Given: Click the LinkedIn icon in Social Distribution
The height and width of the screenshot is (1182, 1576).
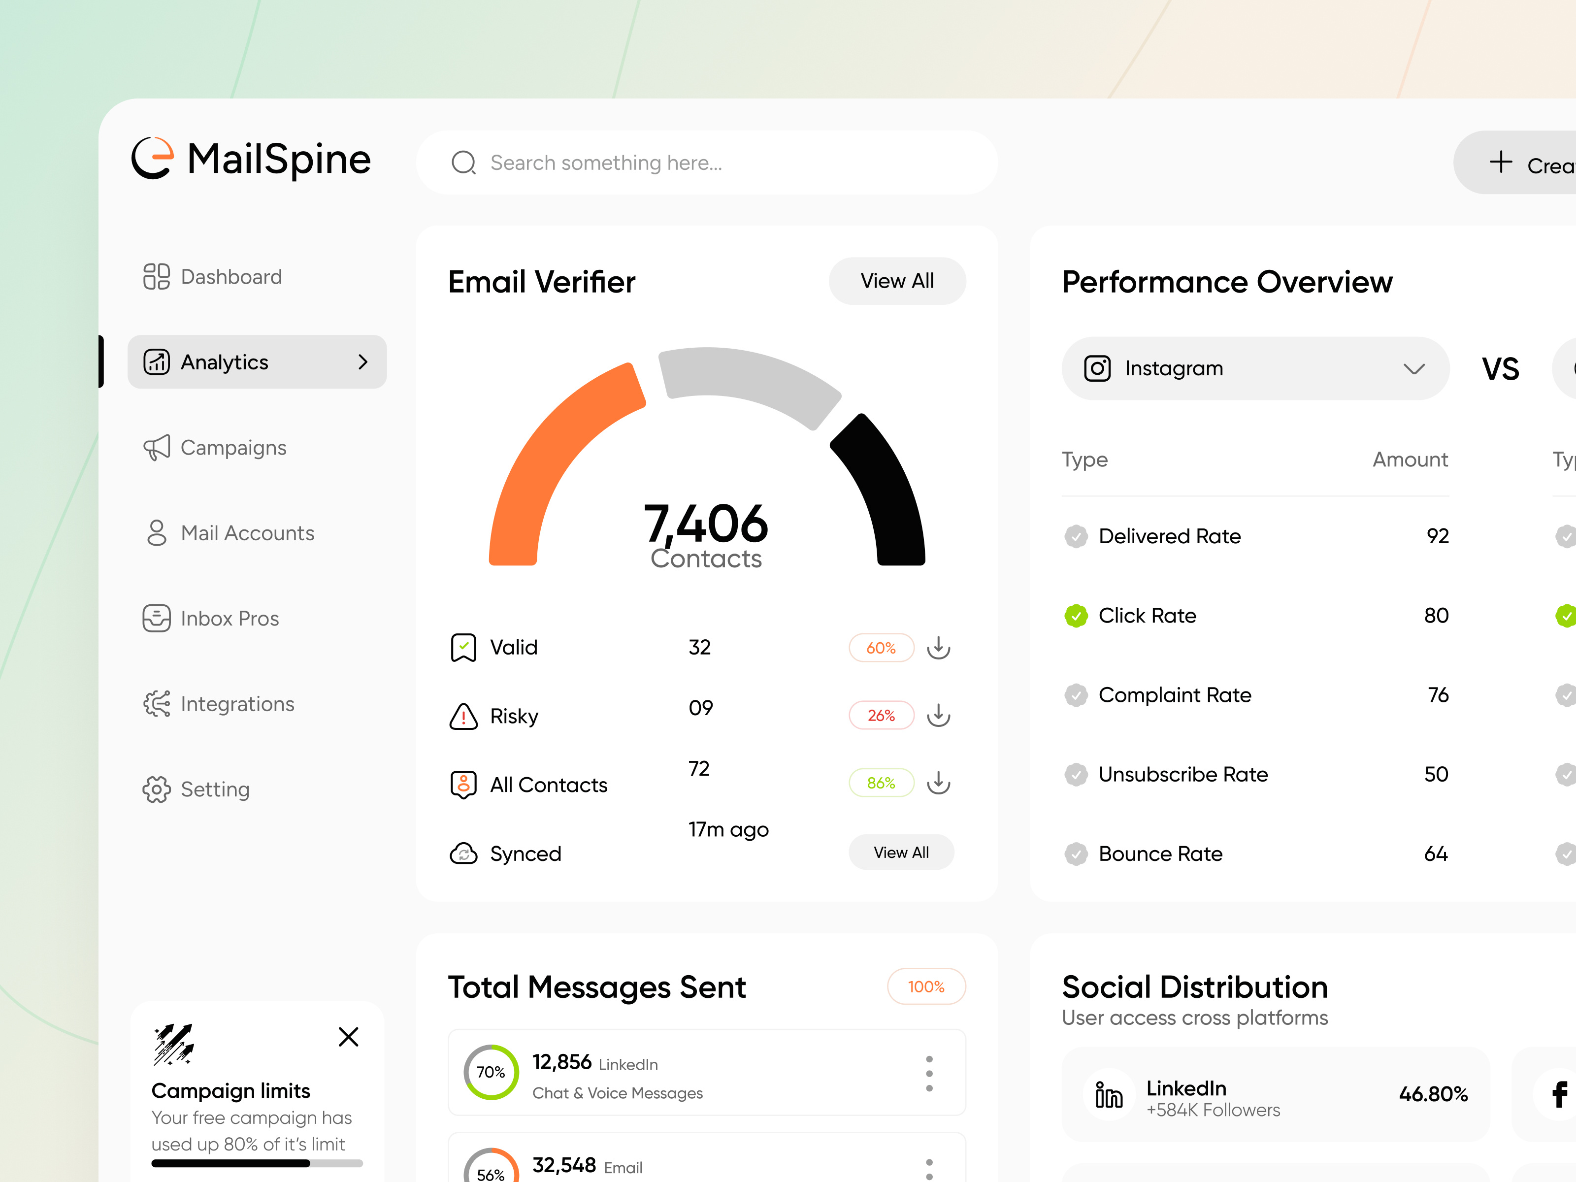Looking at the screenshot, I should 1108,1095.
